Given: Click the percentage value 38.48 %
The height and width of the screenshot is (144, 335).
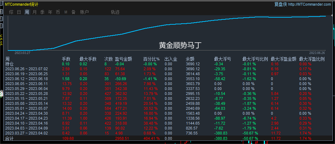Looking at the screenshot, I should [x=151, y=123].
